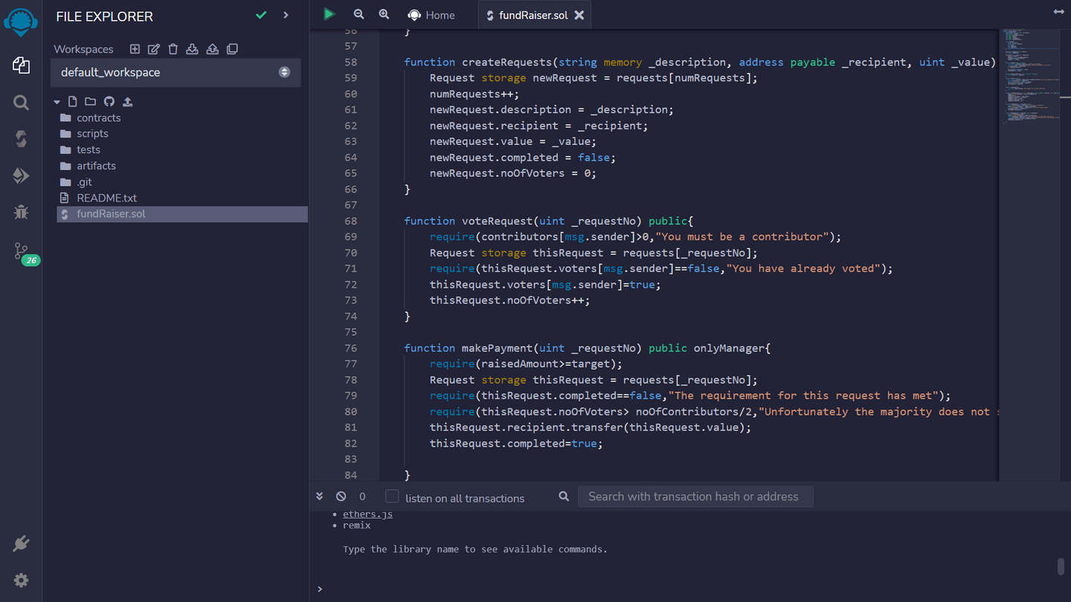Create a new folder with folder icon

point(90,102)
